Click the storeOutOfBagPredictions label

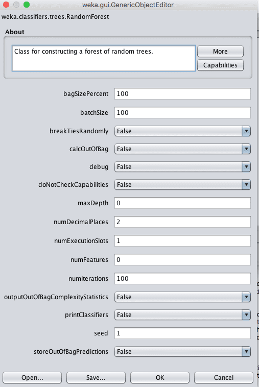(x=71, y=352)
